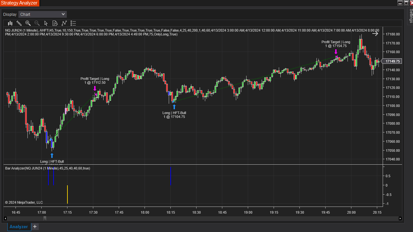Click the Profit Target label at 17112.50
The image size is (413, 232).
95,81
